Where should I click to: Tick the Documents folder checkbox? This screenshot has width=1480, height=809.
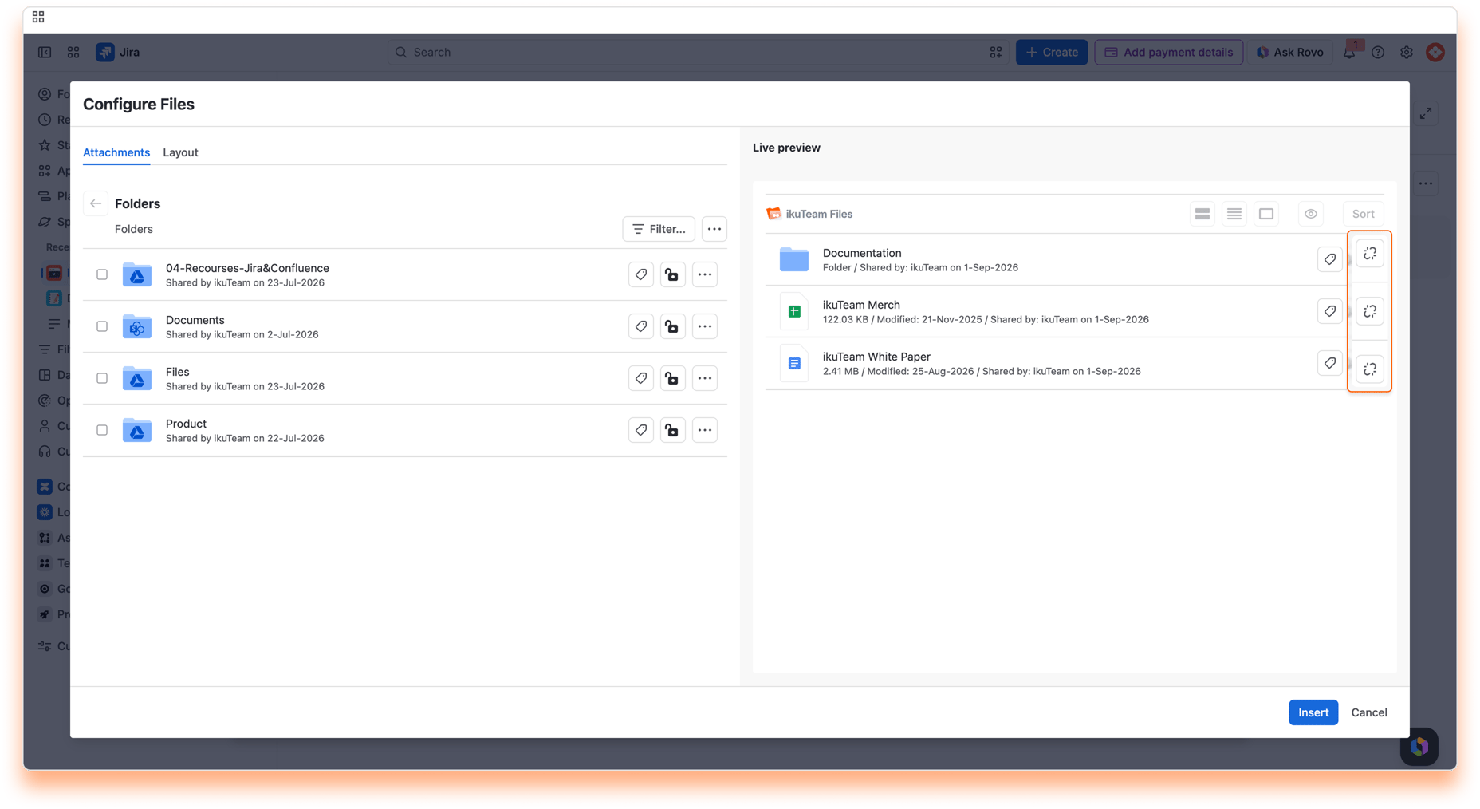(x=102, y=326)
